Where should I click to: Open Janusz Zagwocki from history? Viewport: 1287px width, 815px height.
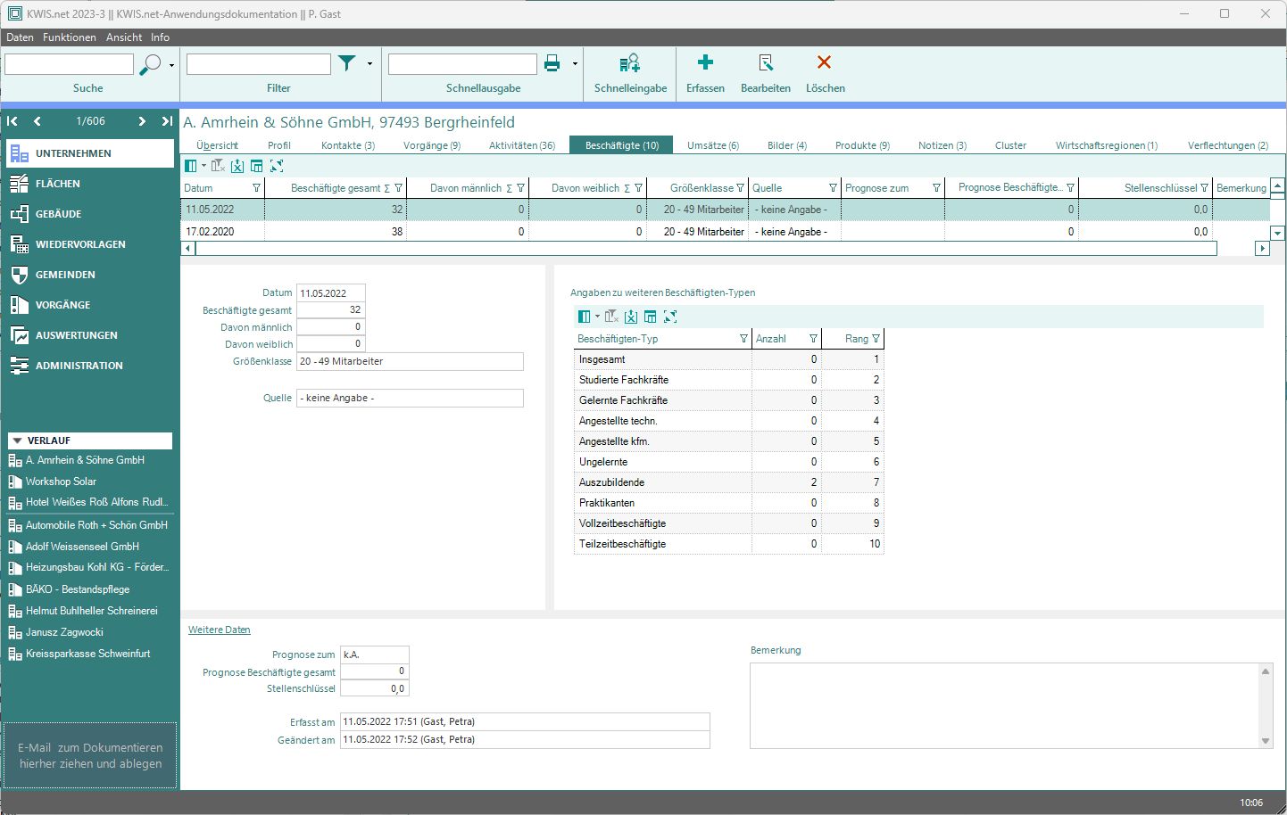pos(64,632)
